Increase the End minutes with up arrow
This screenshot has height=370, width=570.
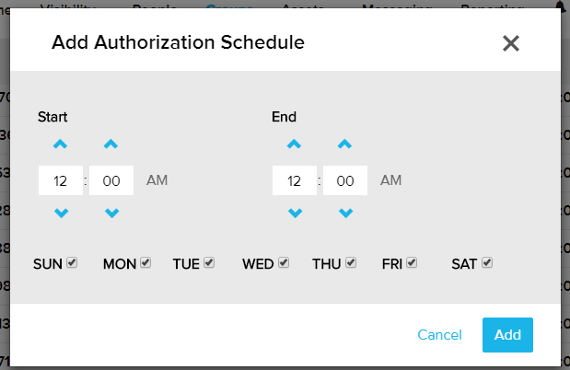pos(345,145)
